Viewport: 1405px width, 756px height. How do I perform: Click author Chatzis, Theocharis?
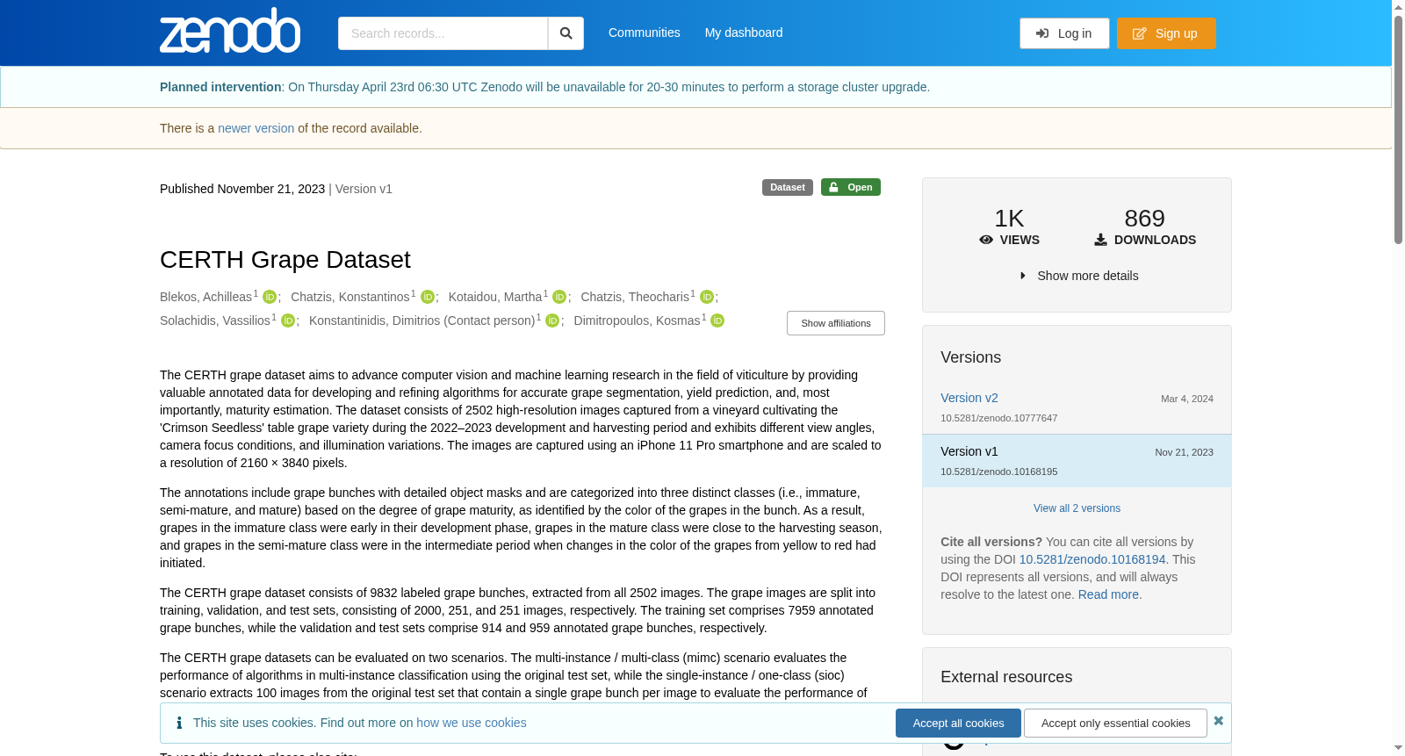[x=635, y=297]
